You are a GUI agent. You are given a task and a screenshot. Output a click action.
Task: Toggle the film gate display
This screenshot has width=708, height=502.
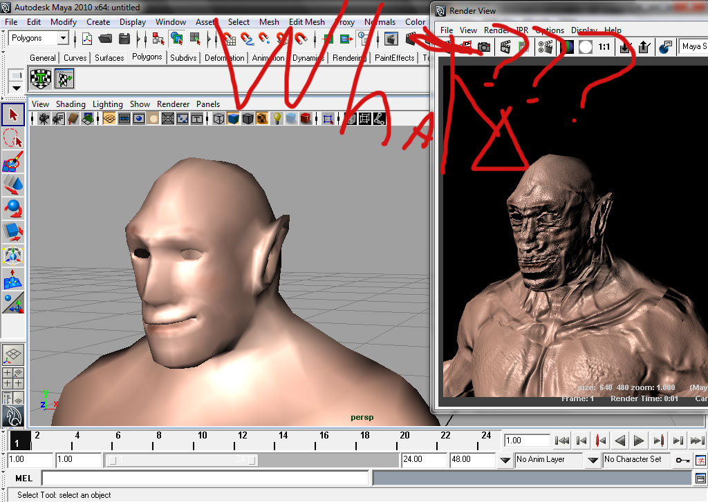(124, 119)
